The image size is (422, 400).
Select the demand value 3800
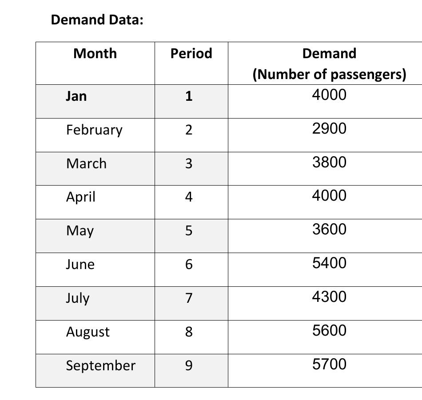(329, 162)
